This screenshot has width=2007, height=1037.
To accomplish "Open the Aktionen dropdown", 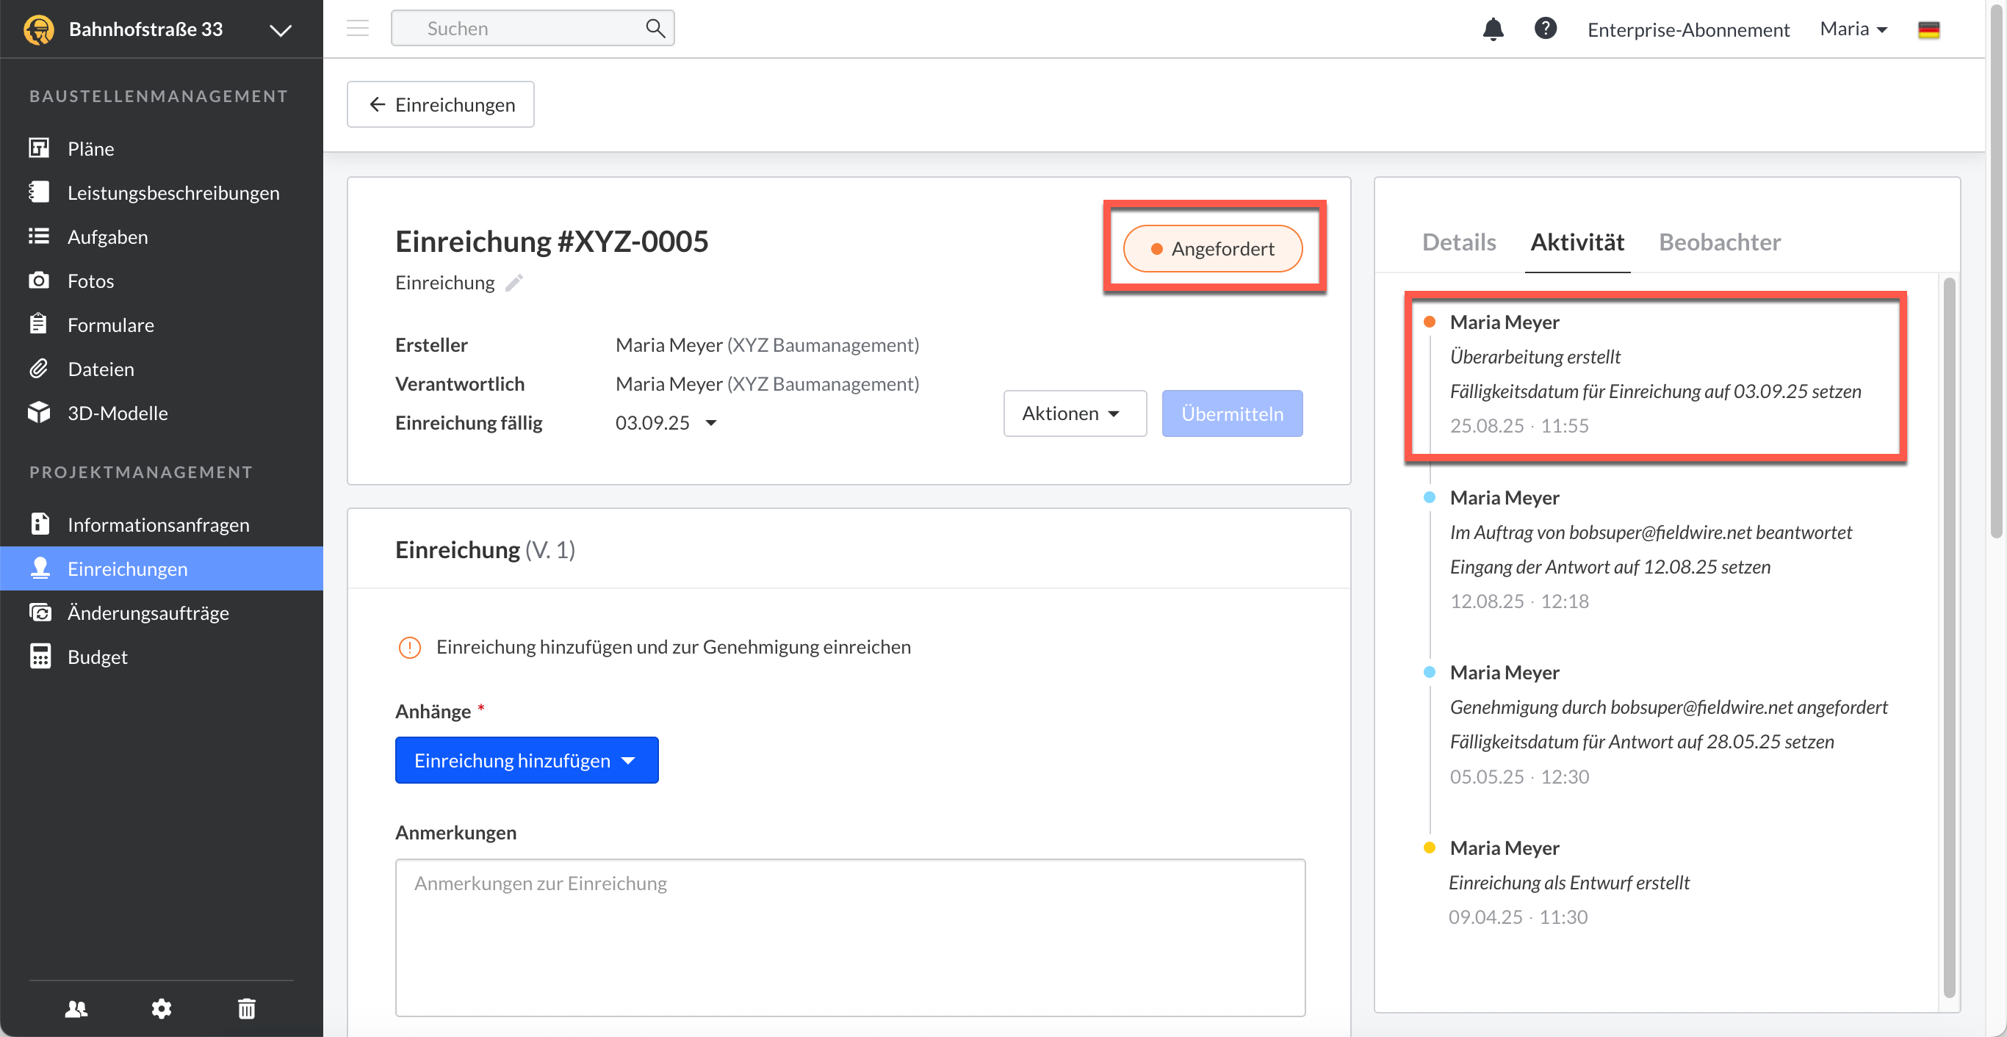I will click(x=1073, y=413).
